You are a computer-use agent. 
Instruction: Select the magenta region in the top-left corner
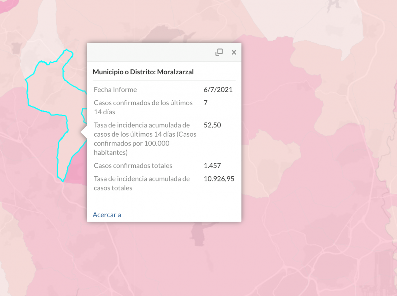point(7,5)
